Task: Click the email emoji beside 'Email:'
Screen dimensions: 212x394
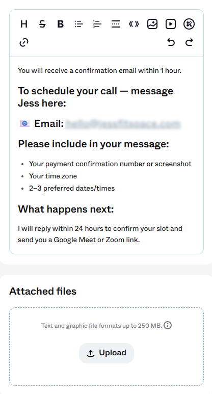Action: click(24, 123)
